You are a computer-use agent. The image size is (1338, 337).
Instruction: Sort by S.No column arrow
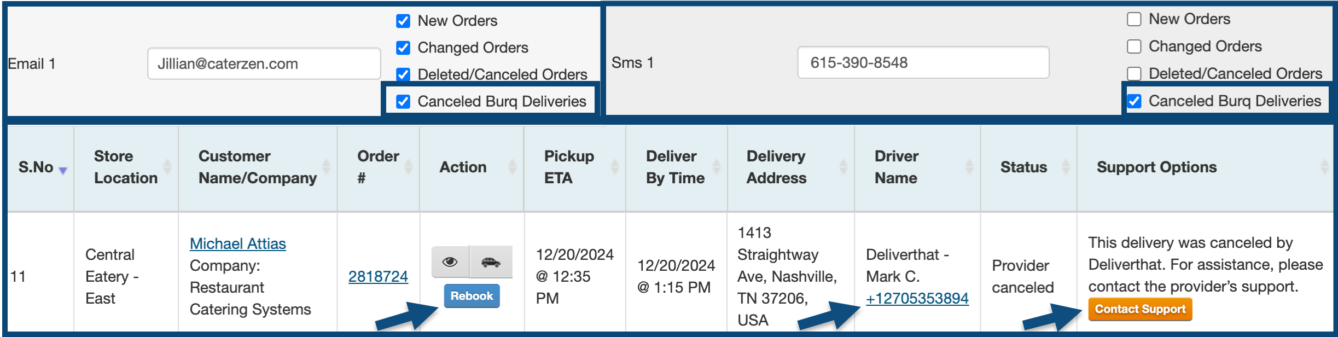[x=63, y=170]
